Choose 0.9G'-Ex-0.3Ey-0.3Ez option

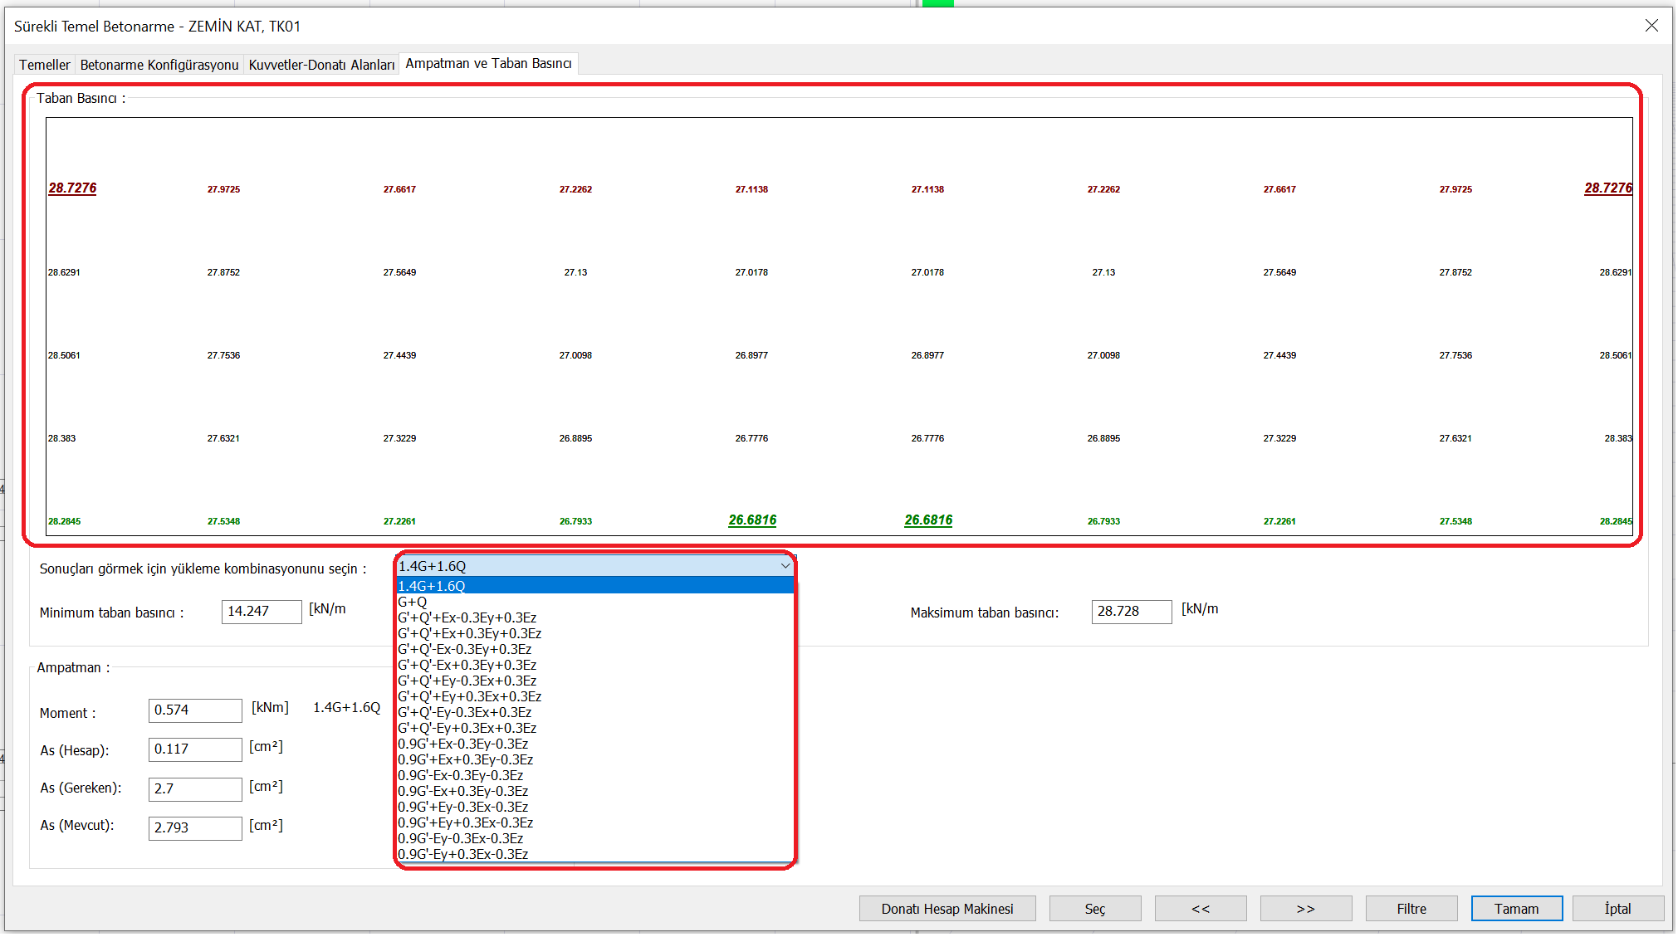pyautogui.click(x=594, y=775)
